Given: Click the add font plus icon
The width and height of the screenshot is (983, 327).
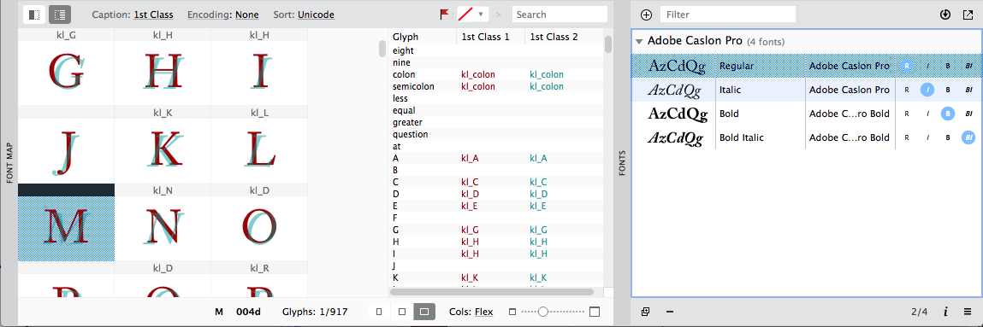Looking at the screenshot, I should (x=646, y=15).
